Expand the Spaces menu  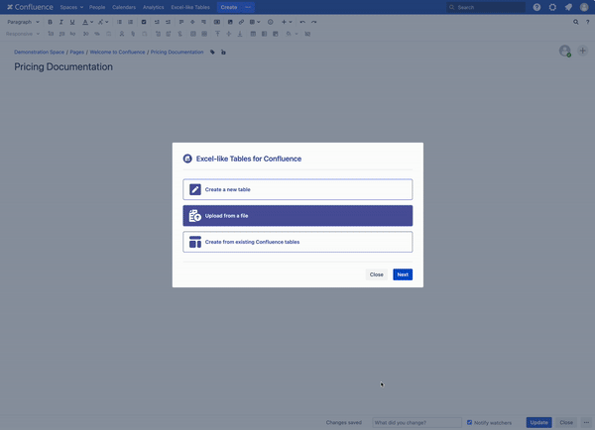click(70, 7)
